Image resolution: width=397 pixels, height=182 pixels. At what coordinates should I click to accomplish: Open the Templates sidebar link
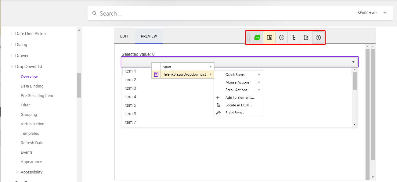[30, 133]
